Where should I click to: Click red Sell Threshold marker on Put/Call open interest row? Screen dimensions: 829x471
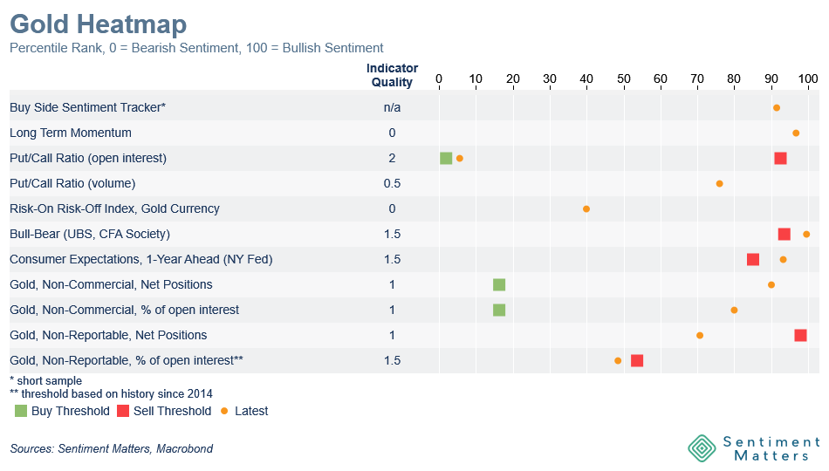coord(780,158)
